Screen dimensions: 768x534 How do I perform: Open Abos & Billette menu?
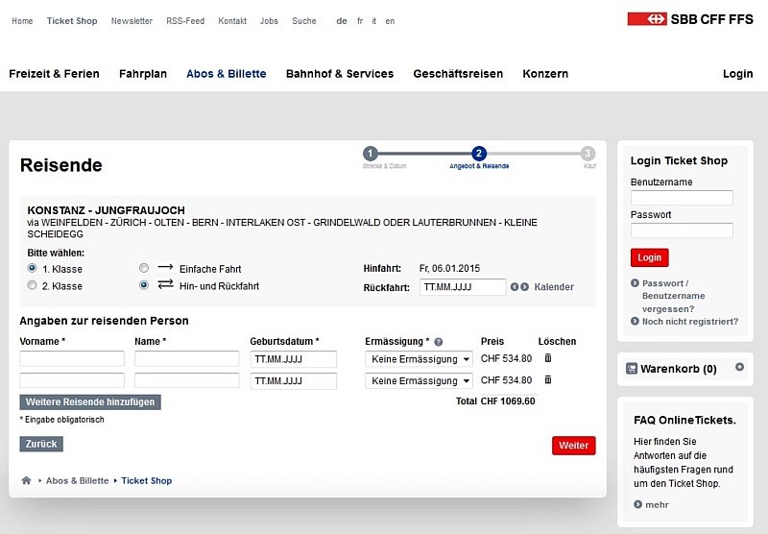click(227, 74)
